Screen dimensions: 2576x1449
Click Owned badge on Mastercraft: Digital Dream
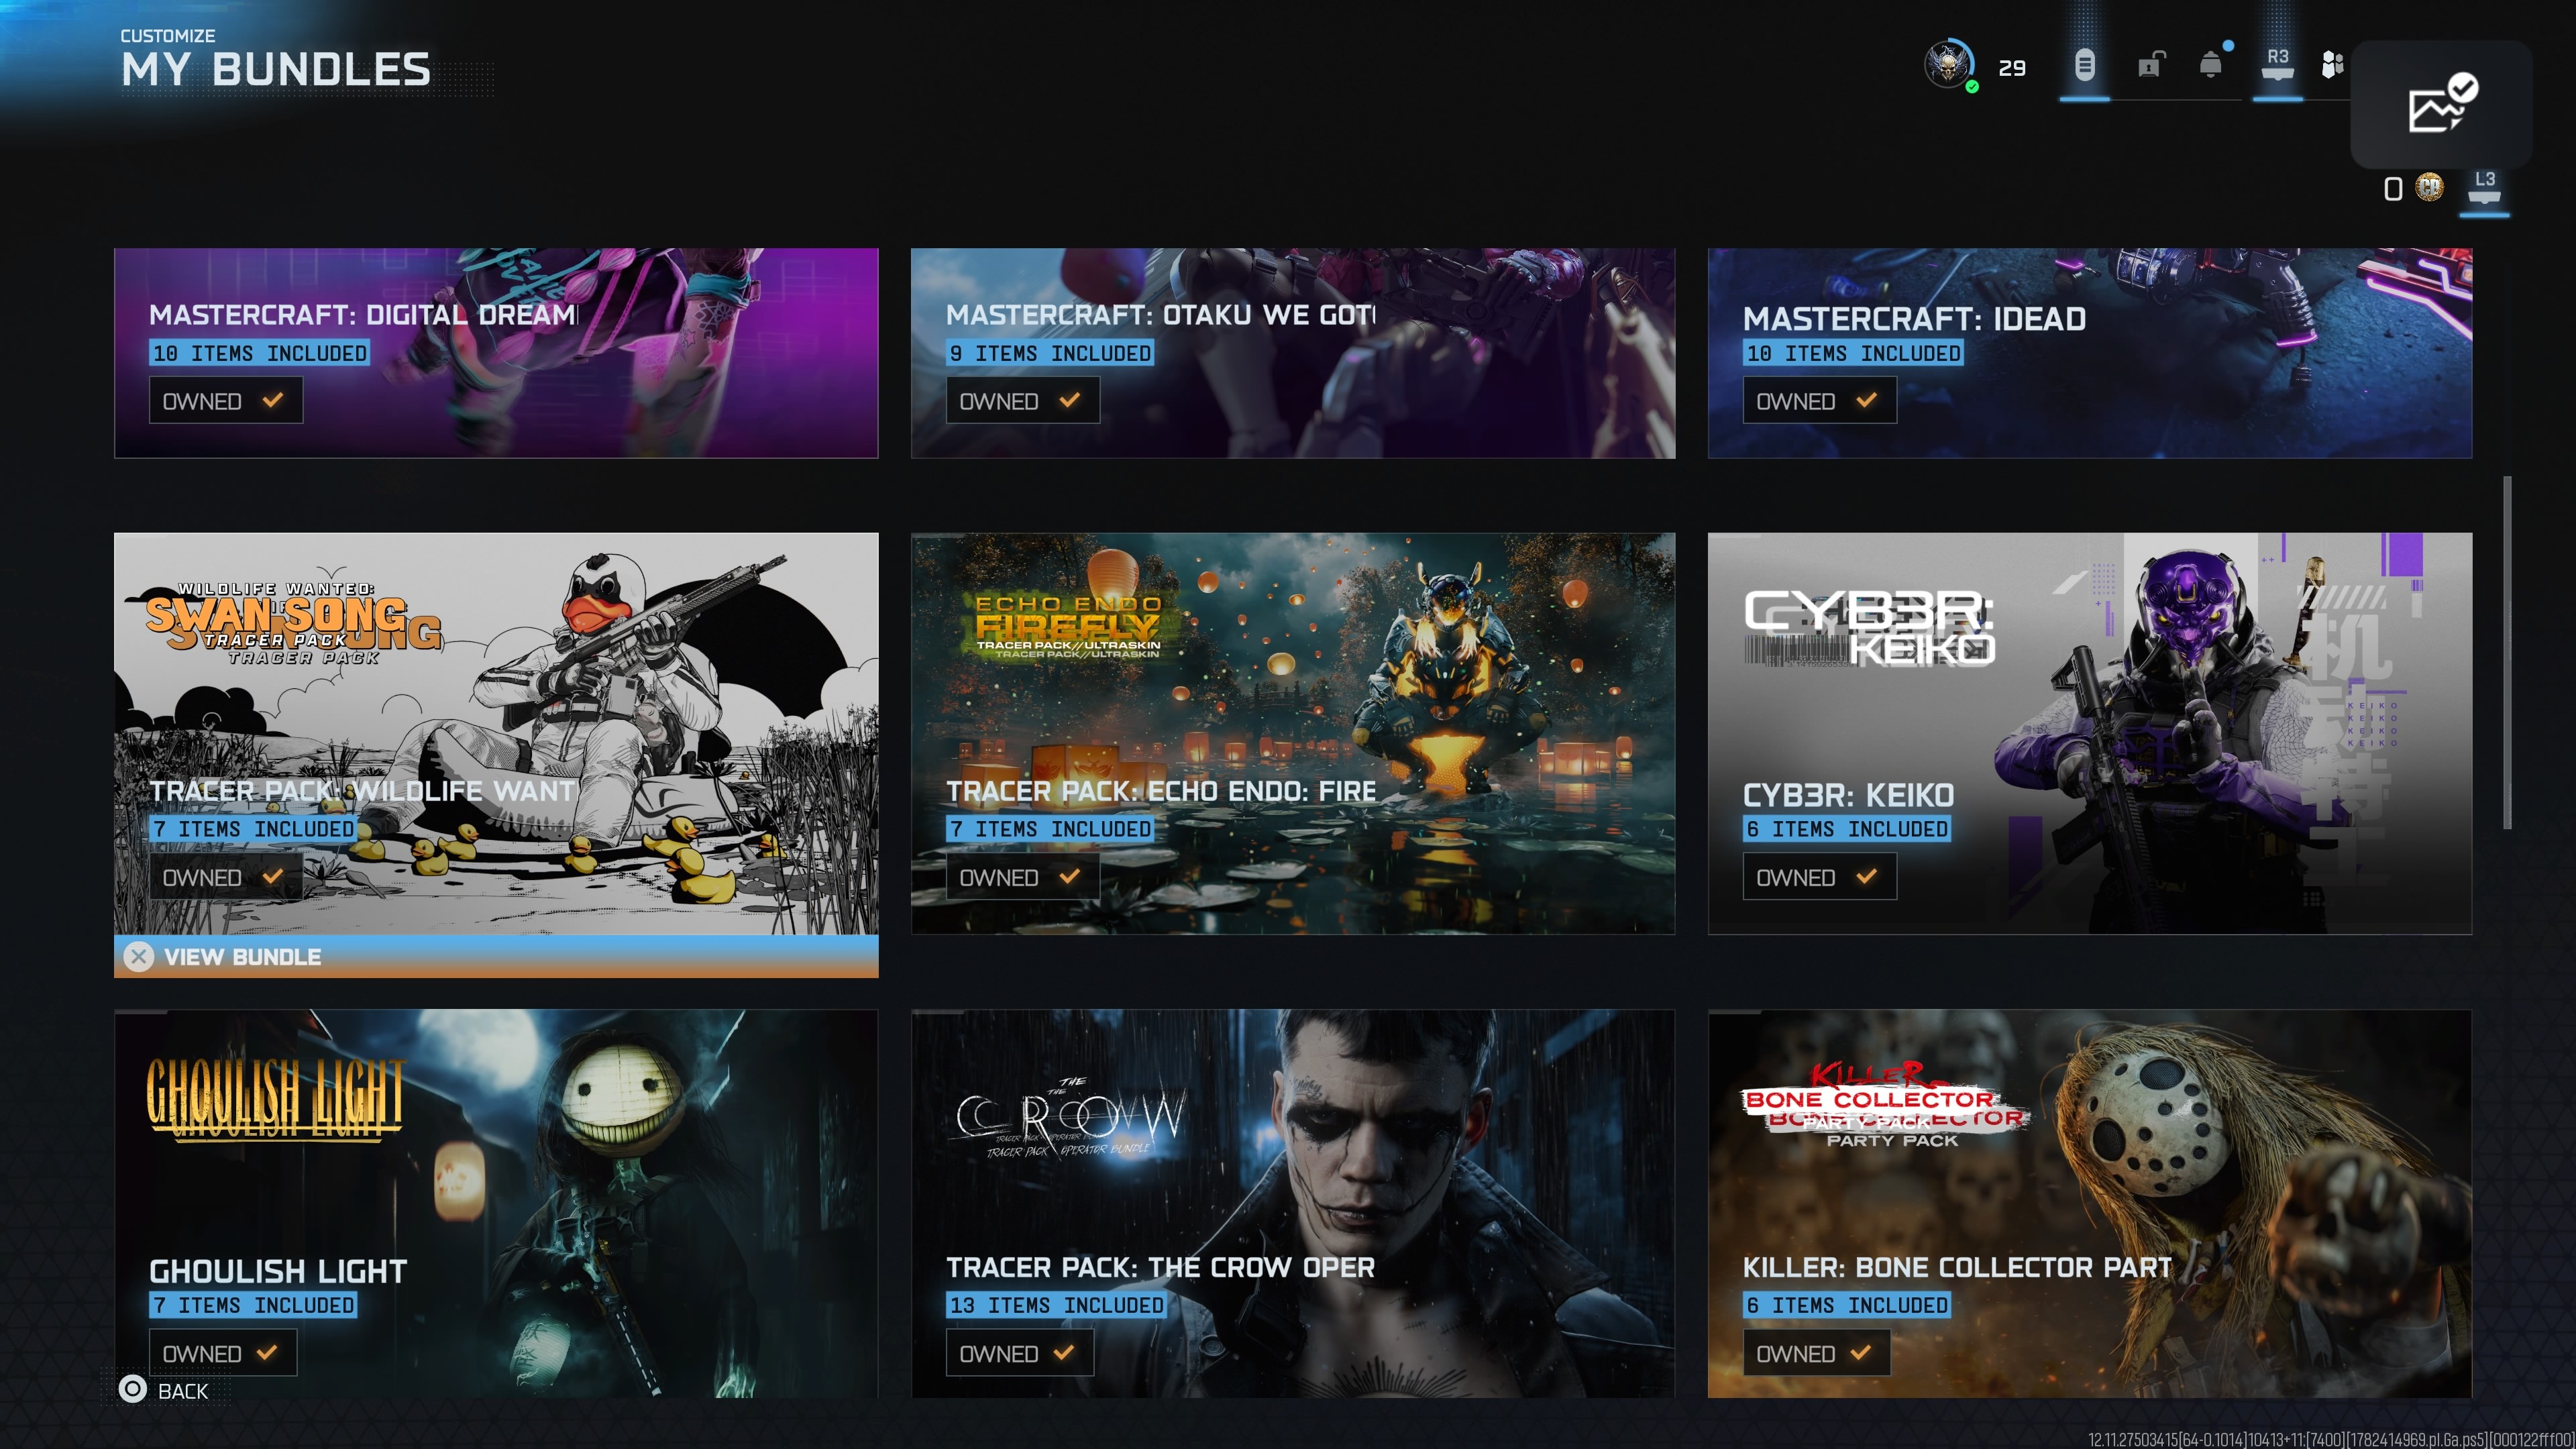(x=226, y=401)
